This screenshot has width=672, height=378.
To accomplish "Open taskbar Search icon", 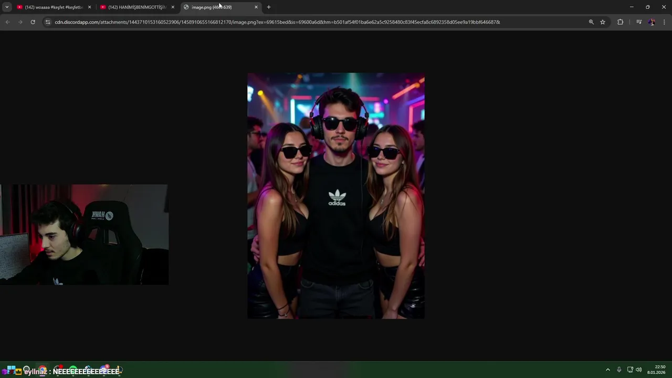I will 27,370.
